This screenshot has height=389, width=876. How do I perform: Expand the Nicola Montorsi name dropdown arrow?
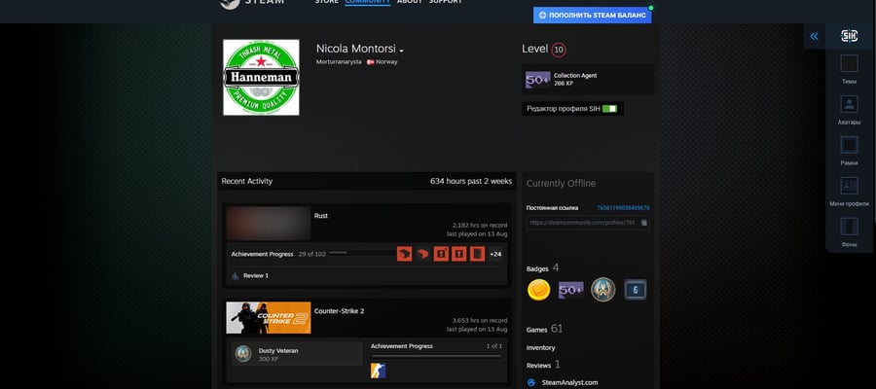point(401,51)
